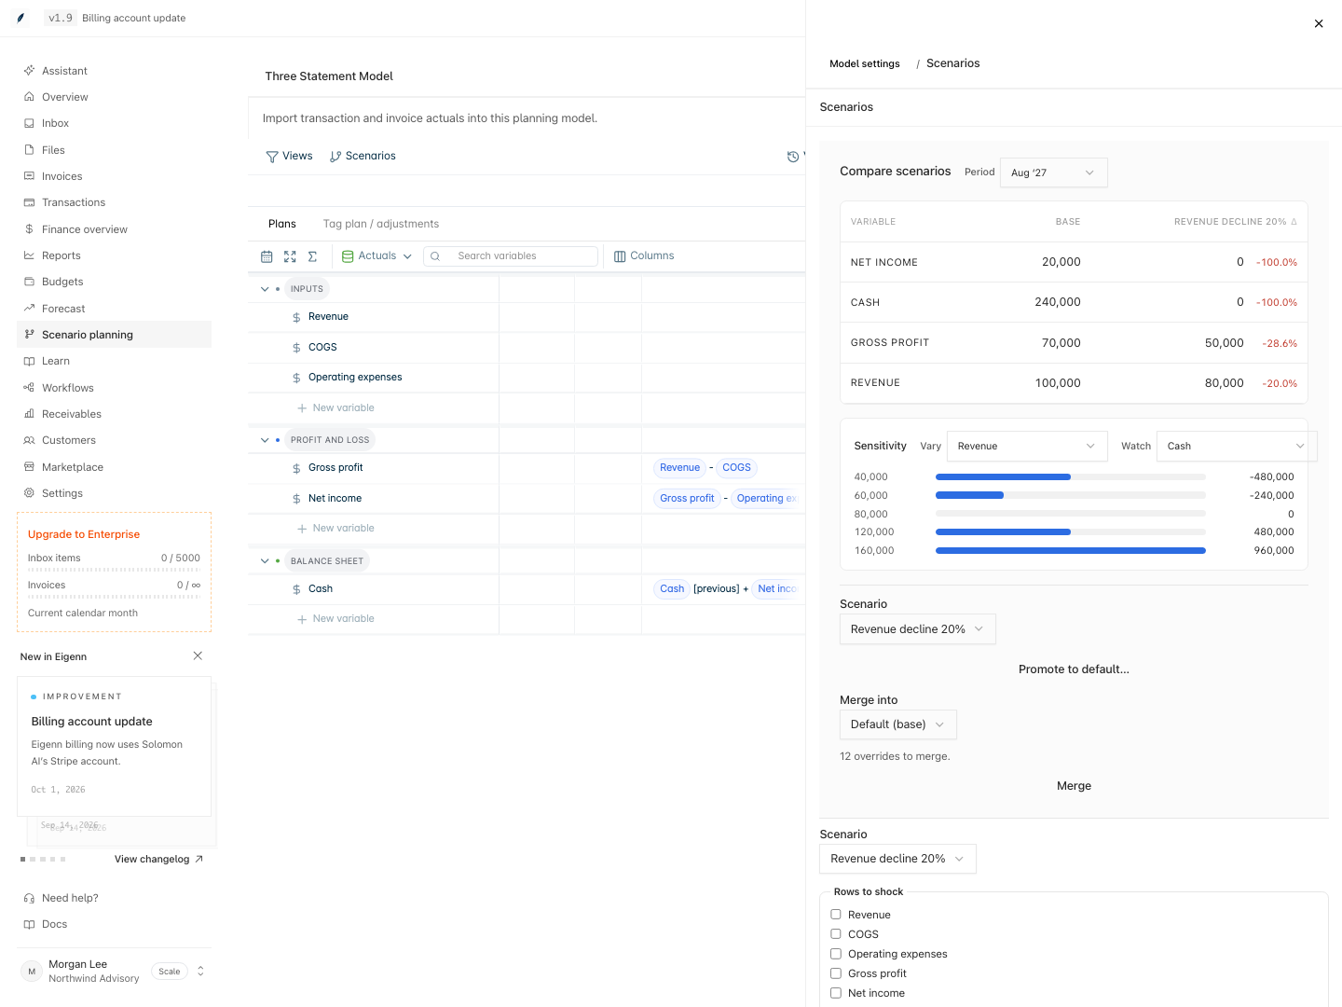Open the Actuals dropdown in the toolbar
1342x1007 pixels.
pos(377,256)
